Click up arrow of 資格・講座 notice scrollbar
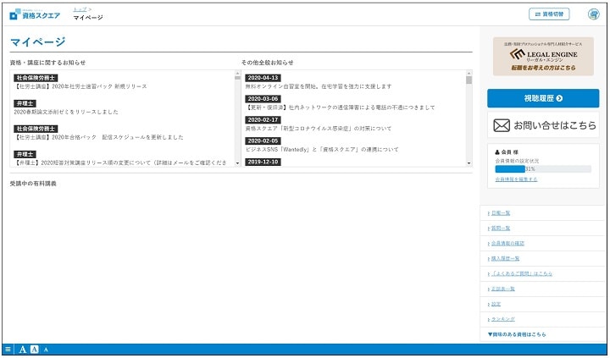This screenshot has width=610, height=358. [238, 73]
